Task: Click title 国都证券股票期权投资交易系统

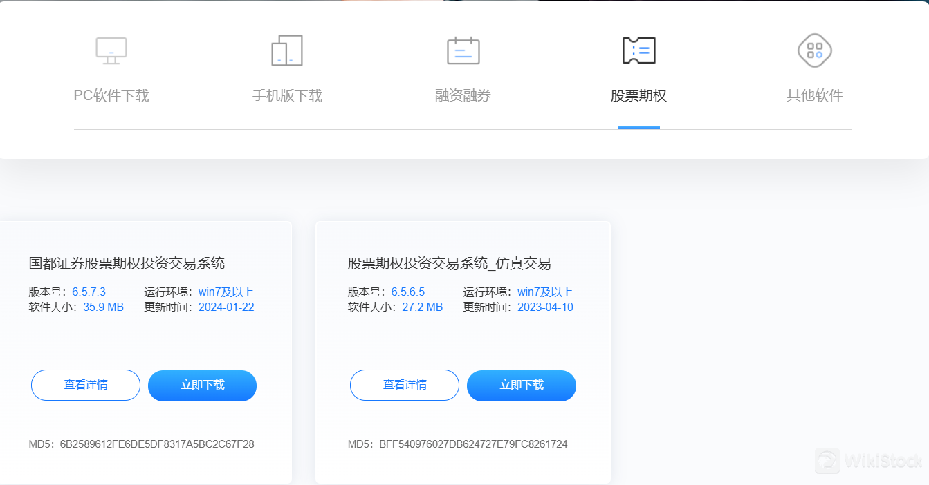Action: pos(127,263)
